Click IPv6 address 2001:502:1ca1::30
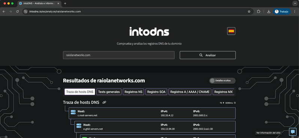 click(x=203, y=129)
